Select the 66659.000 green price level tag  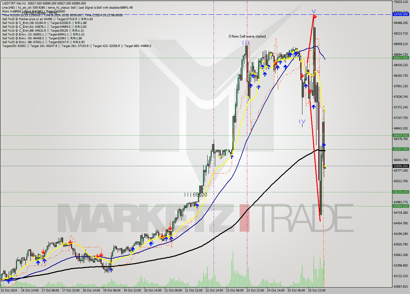(x=401, y=135)
